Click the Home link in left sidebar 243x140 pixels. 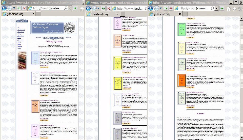click(x=19, y=28)
